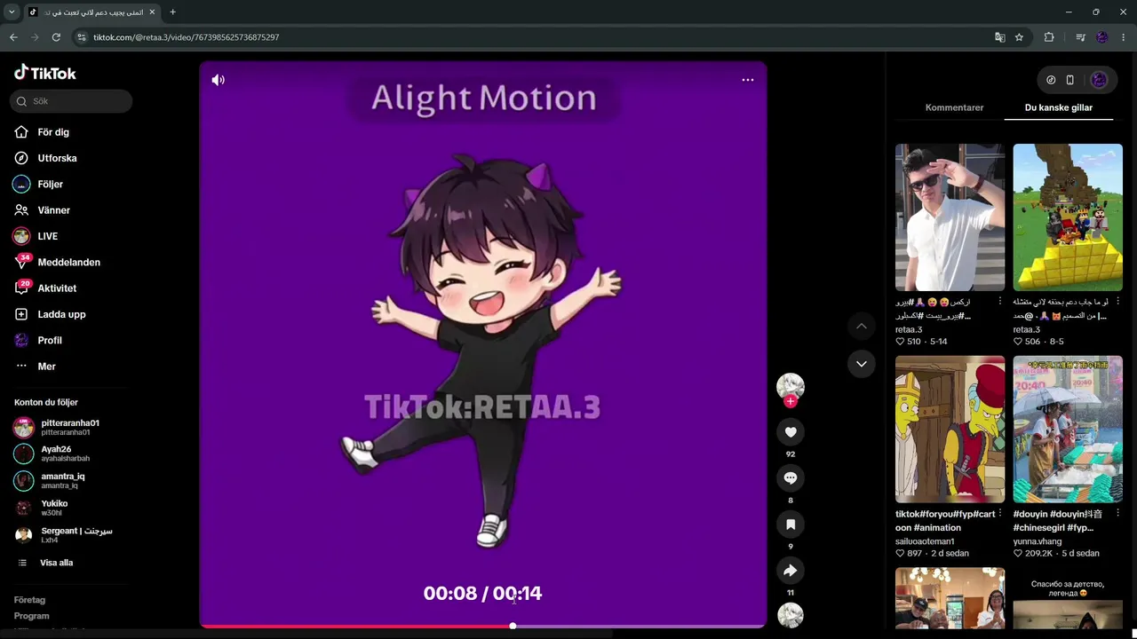This screenshot has height=639, width=1137.
Task: Click the browser back arrow
Action: [13, 37]
